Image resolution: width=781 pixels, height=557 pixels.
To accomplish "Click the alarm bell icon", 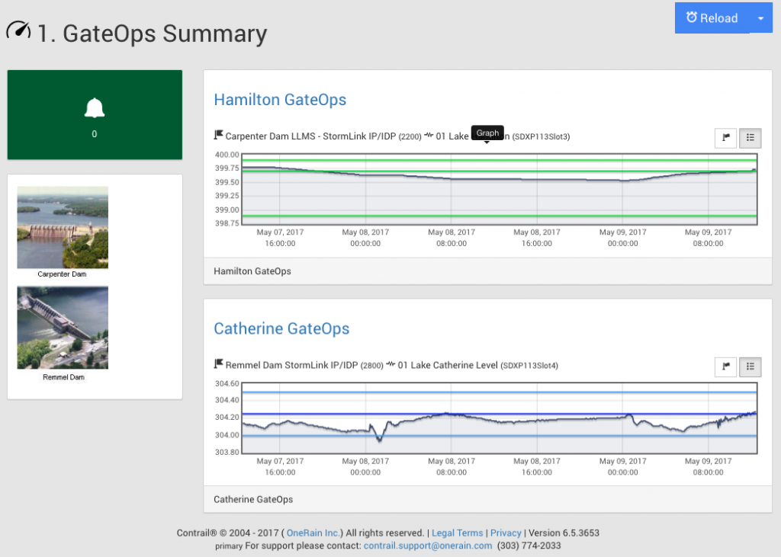I will (95, 109).
